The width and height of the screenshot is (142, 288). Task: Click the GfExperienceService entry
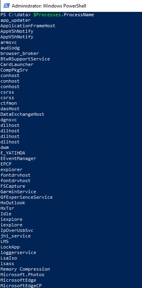point(26,197)
